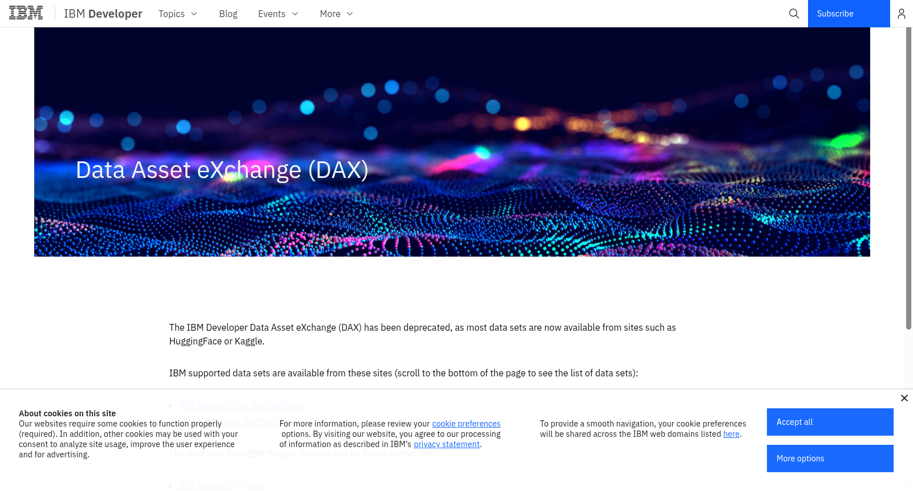Viewport: 913px width, 491px height.
Task: Click the Subscribe button
Action: 849,14
